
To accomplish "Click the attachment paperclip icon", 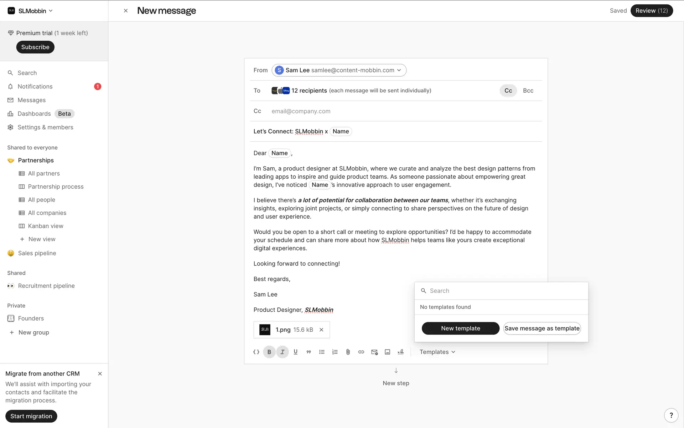I will pyautogui.click(x=348, y=352).
